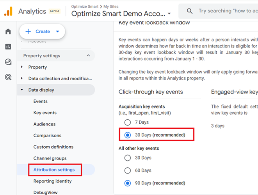Click the Create button
Image resolution: width=258 pixels, height=195 pixels.
point(42,32)
